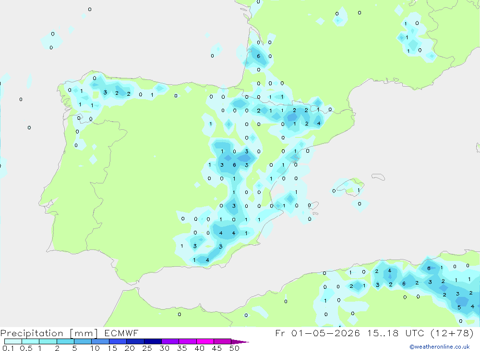Click the 0.1 to 0.5 legend swatch
Screen dimensions: 480x351
(x=13, y=341)
